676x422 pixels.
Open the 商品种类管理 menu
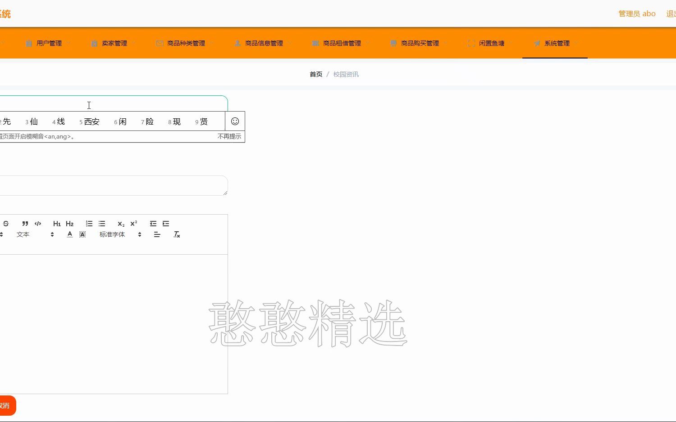185,43
